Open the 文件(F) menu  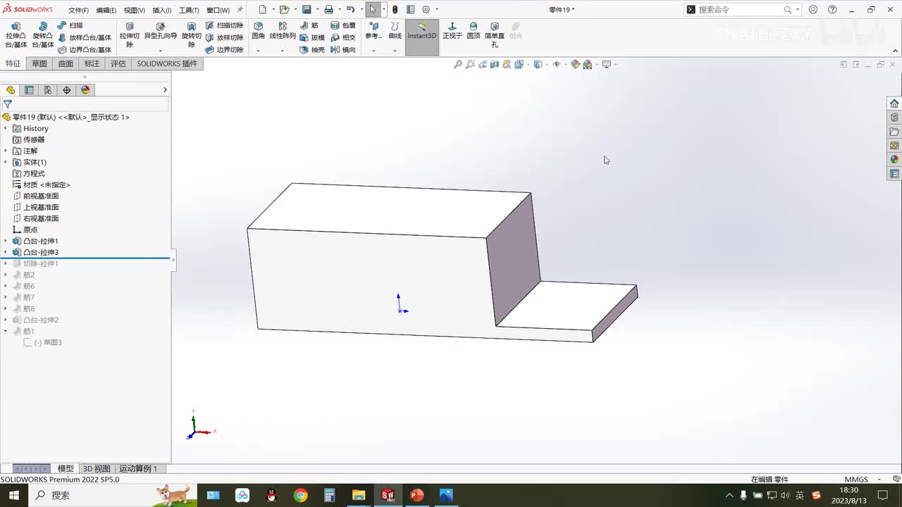(78, 11)
